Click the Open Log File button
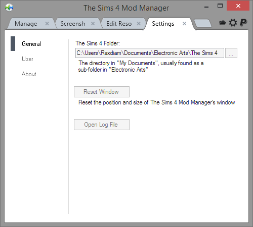The width and height of the screenshot is (253, 227). [x=102, y=125]
